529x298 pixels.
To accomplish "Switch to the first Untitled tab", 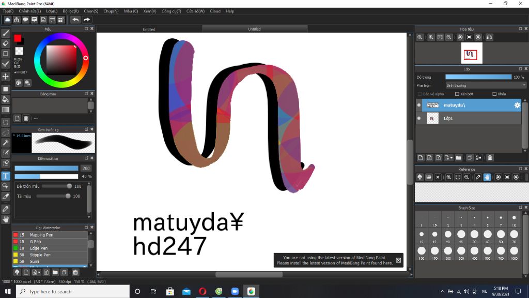I will [x=149, y=29].
